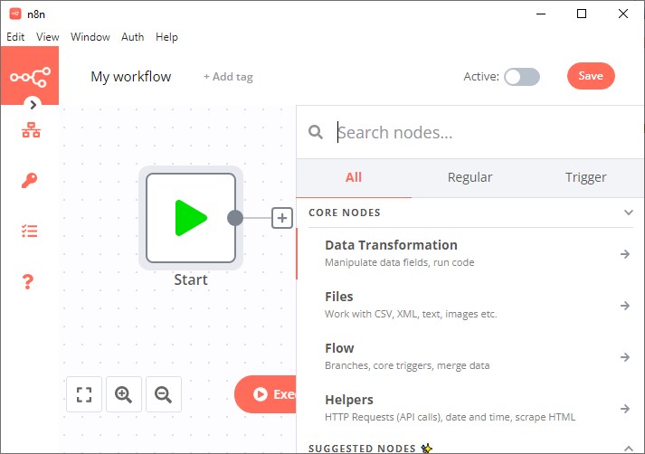Image resolution: width=645 pixels, height=454 pixels.
Task: Expand the Suggested Nodes section chevron
Action: [628, 449]
